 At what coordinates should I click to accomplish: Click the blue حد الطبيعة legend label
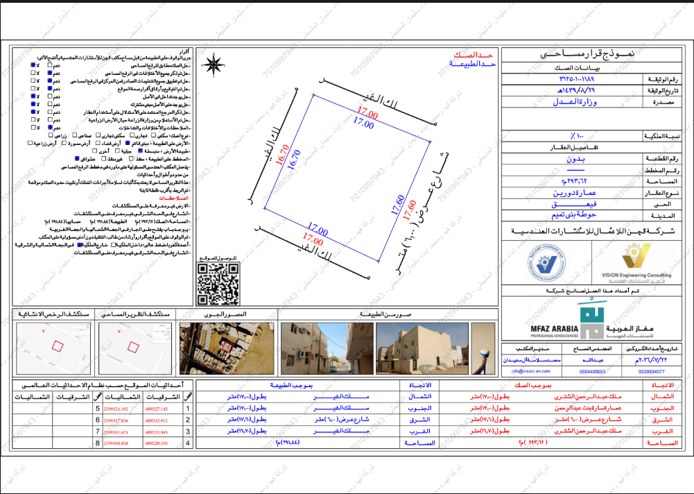point(472,65)
